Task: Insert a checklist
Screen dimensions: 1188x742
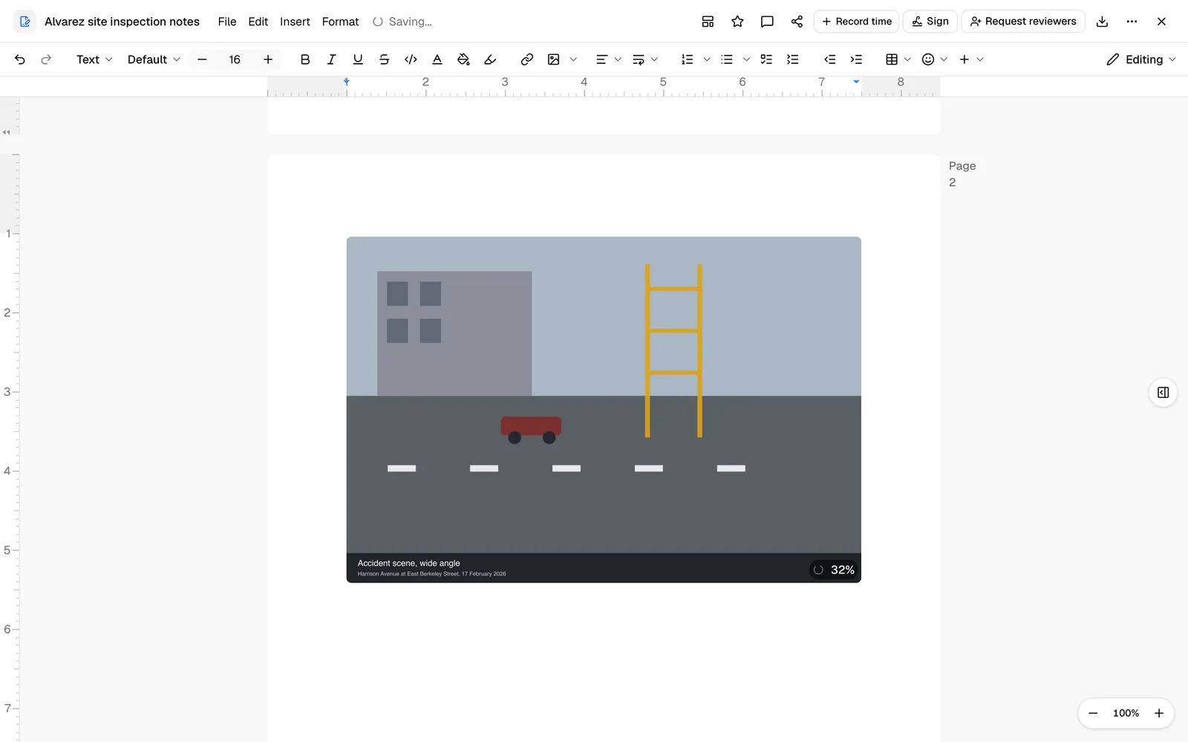Action: [x=766, y=59]
